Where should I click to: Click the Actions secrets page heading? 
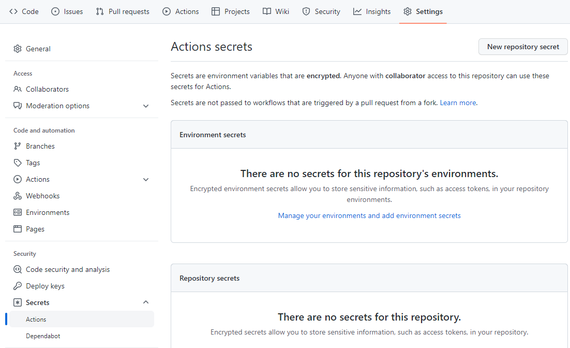click(212, 47)
